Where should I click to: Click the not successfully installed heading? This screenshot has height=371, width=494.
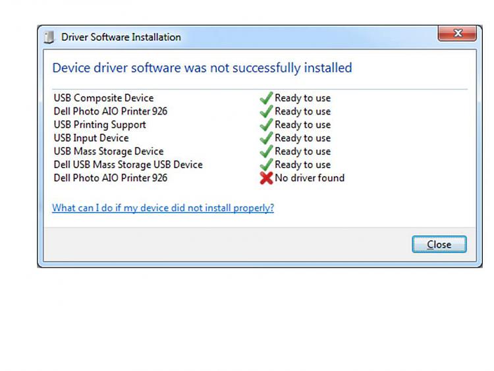[202, 68]
